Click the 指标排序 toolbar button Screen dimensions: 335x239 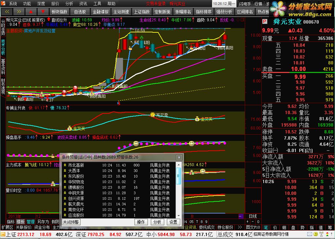pos(203,12)
